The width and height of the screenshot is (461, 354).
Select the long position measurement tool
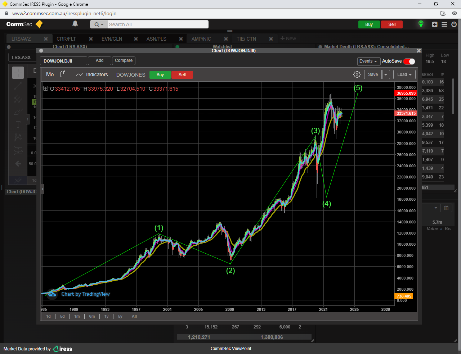(18, 150)
